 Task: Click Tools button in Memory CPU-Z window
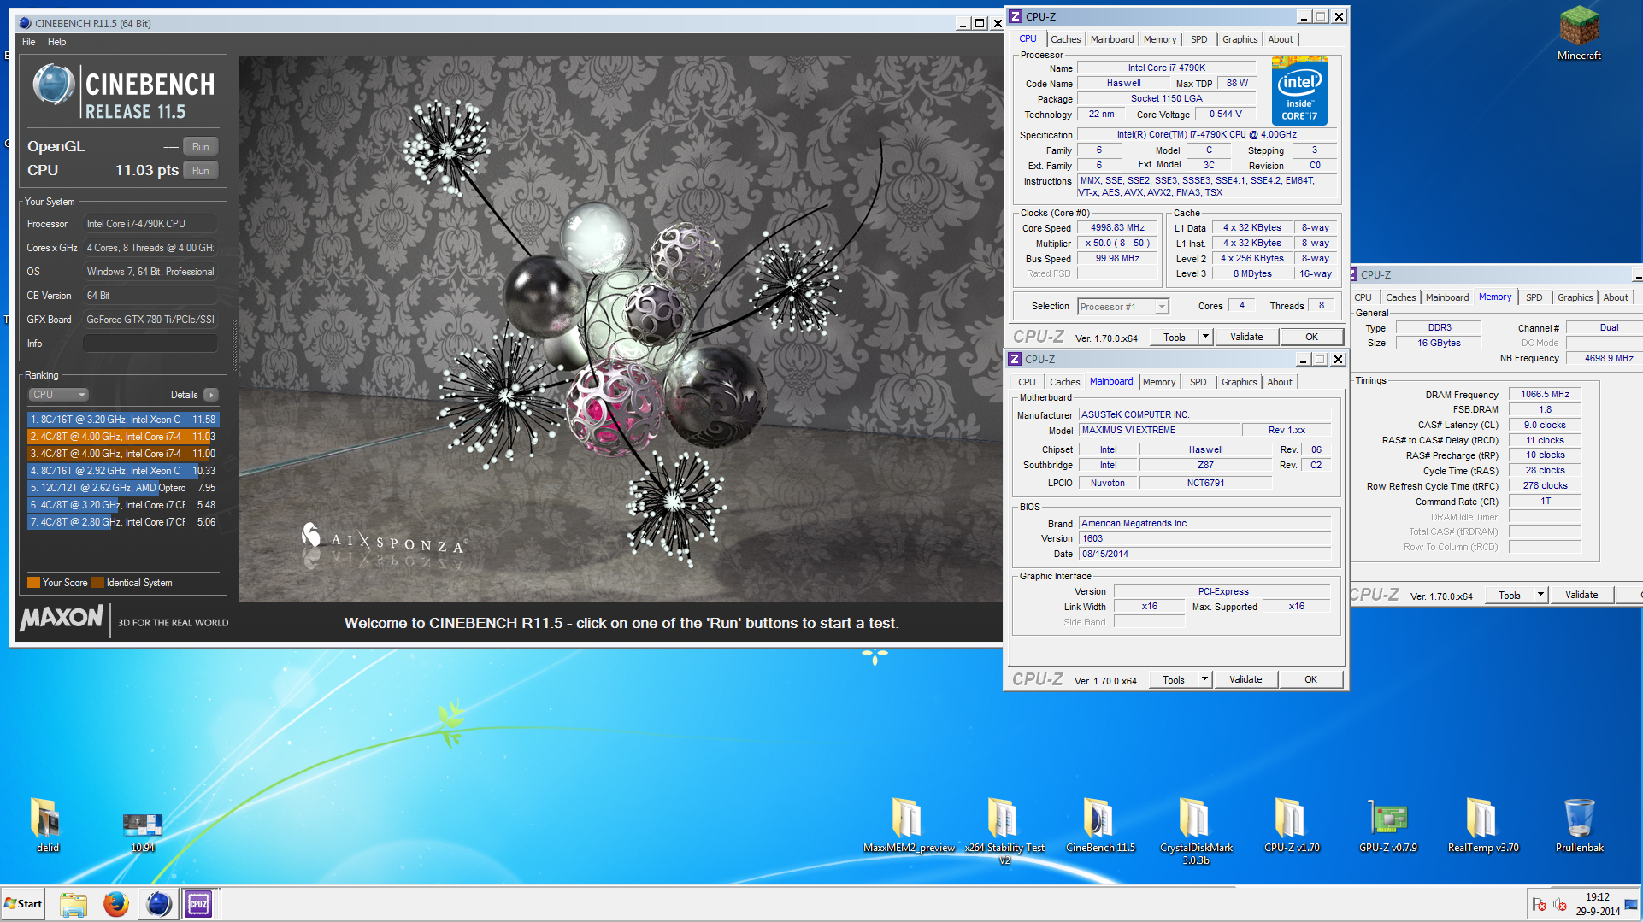pyautogui.click(x=1510, y=595)
